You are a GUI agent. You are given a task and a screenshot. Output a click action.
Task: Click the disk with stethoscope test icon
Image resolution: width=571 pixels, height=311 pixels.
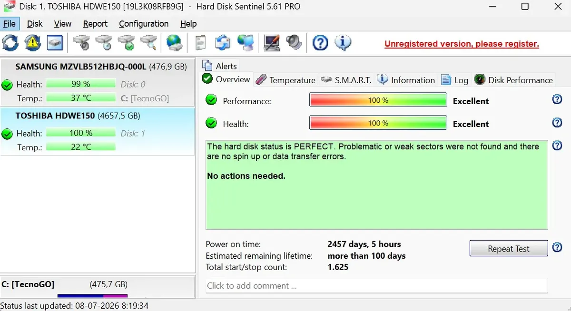81,43
